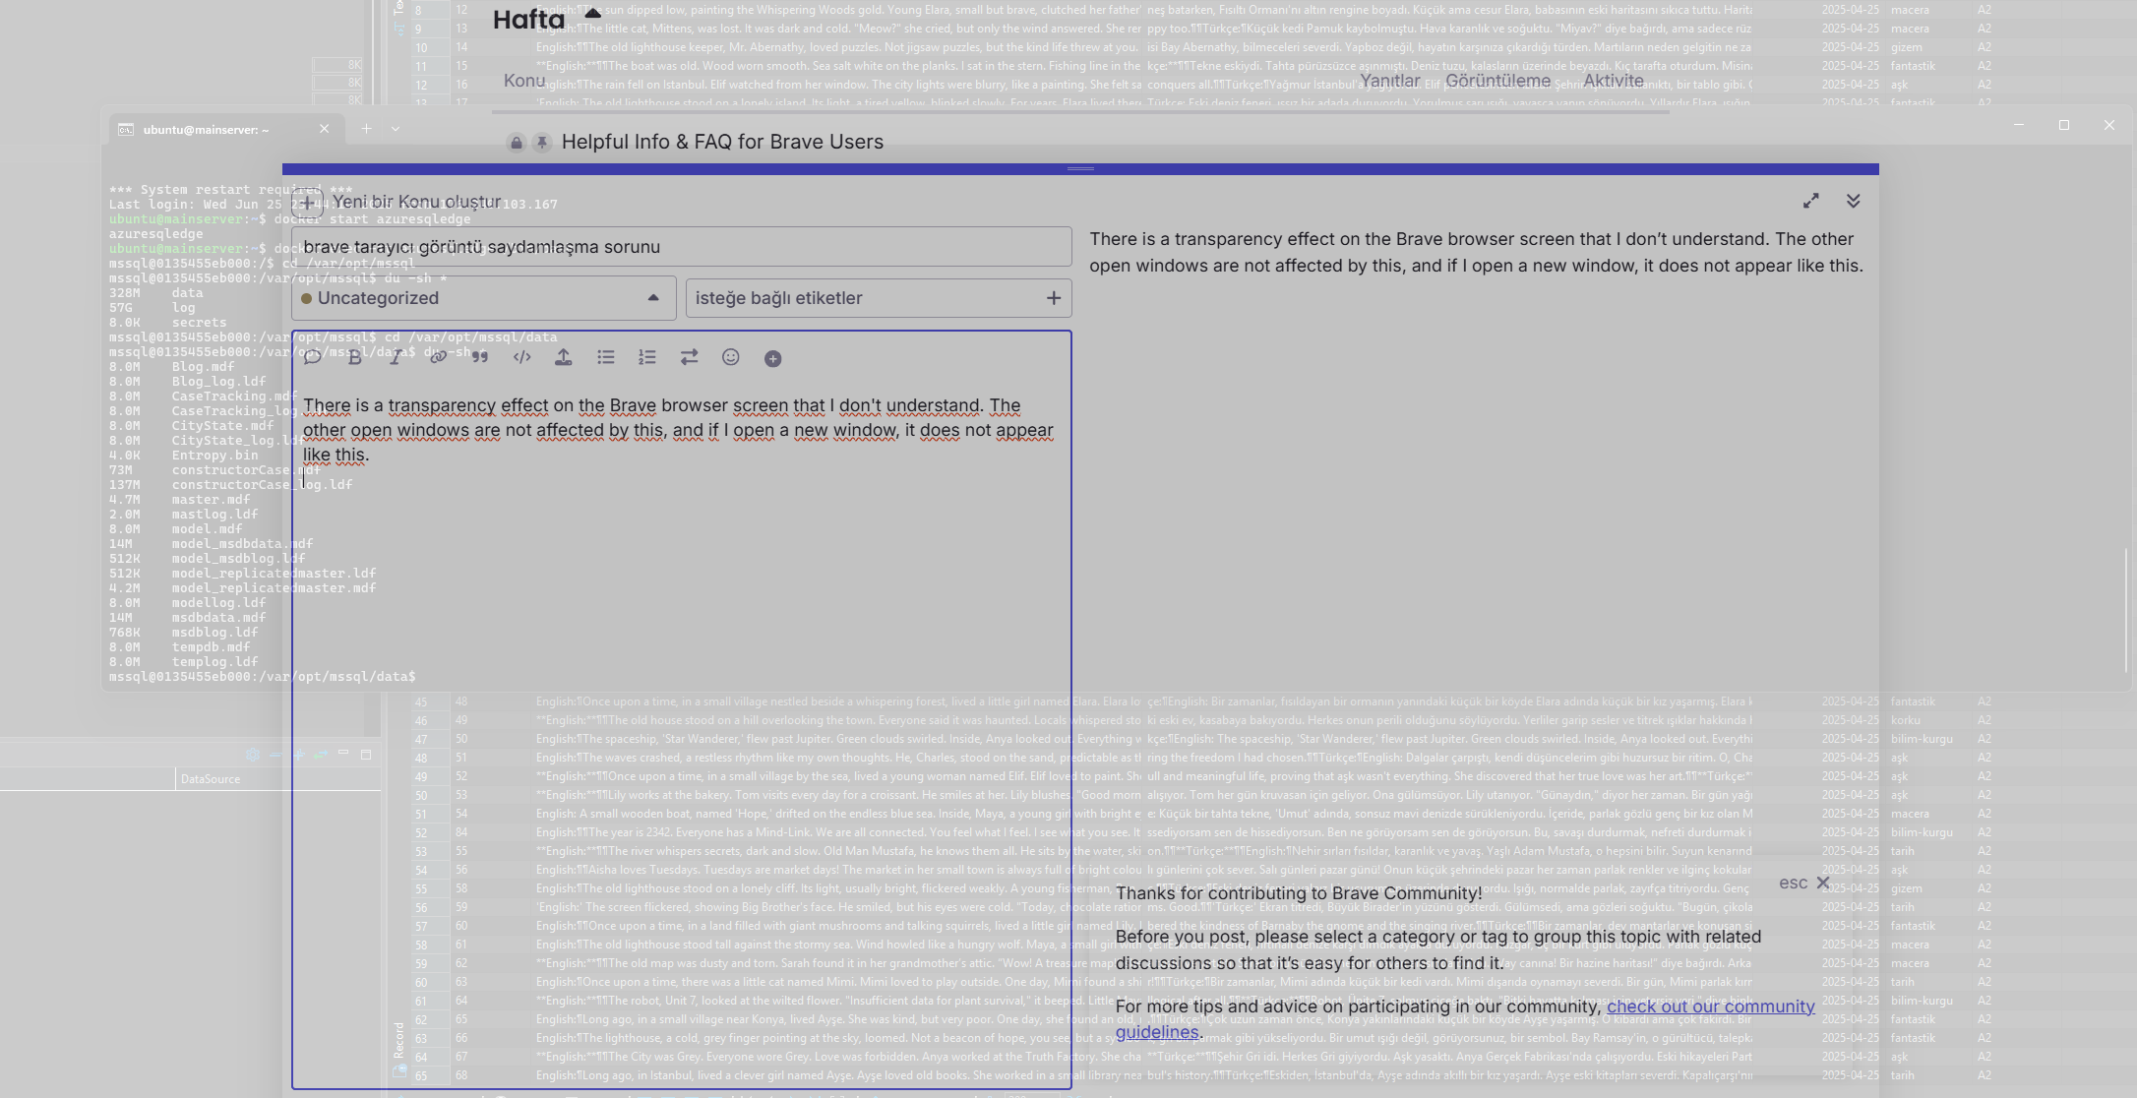Sort topics by the Görüntüleme column
The height and width of the screenshot is (1098, 2137).
(x=1497, y=82)
